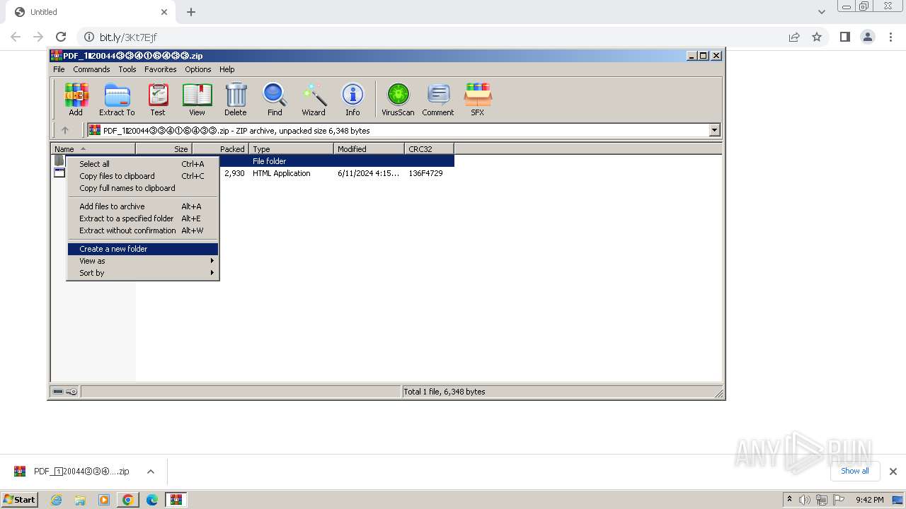The height and width of the screenshot is (509, 906).
Task: Sort by the Size column header
Action: point(164,149)
